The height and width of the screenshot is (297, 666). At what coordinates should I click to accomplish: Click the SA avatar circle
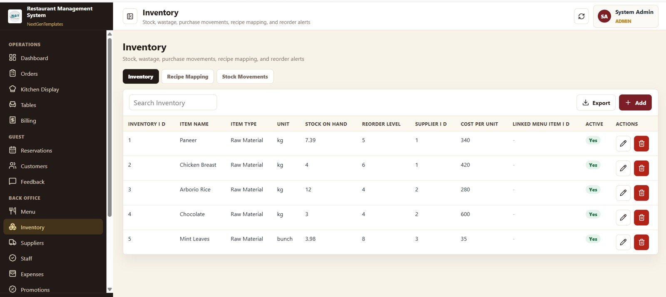[x=604, y=16]
